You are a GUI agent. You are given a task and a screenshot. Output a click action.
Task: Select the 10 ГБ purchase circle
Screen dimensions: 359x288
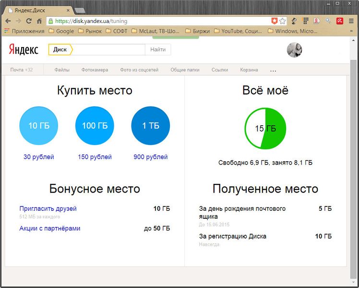tap(39, 125)
